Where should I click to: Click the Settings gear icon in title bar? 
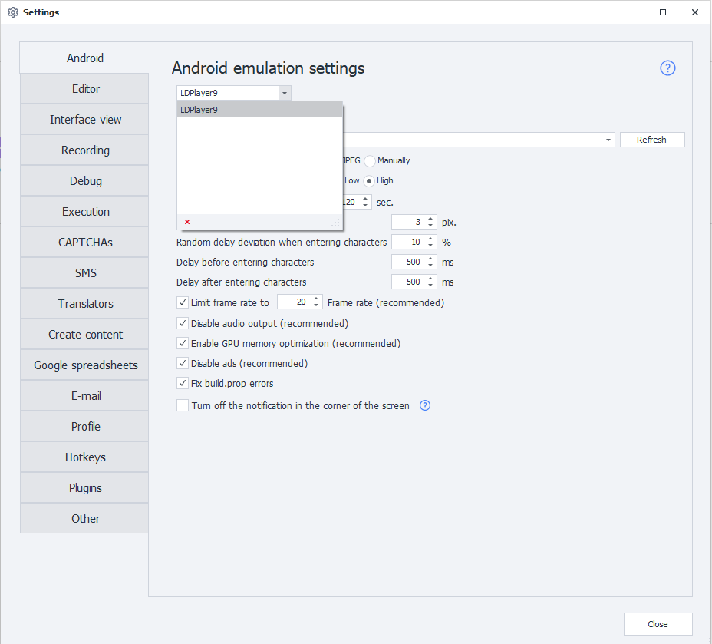pos(12,12)
